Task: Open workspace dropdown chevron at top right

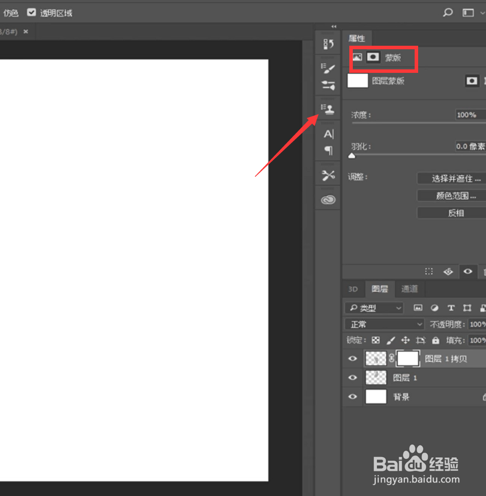Action: (482, 13)
